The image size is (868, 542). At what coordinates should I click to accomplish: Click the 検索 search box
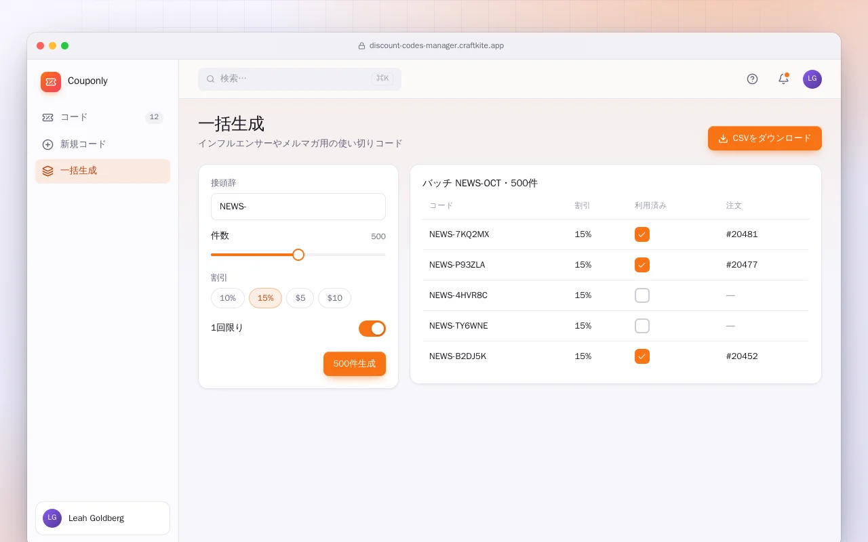300,79
